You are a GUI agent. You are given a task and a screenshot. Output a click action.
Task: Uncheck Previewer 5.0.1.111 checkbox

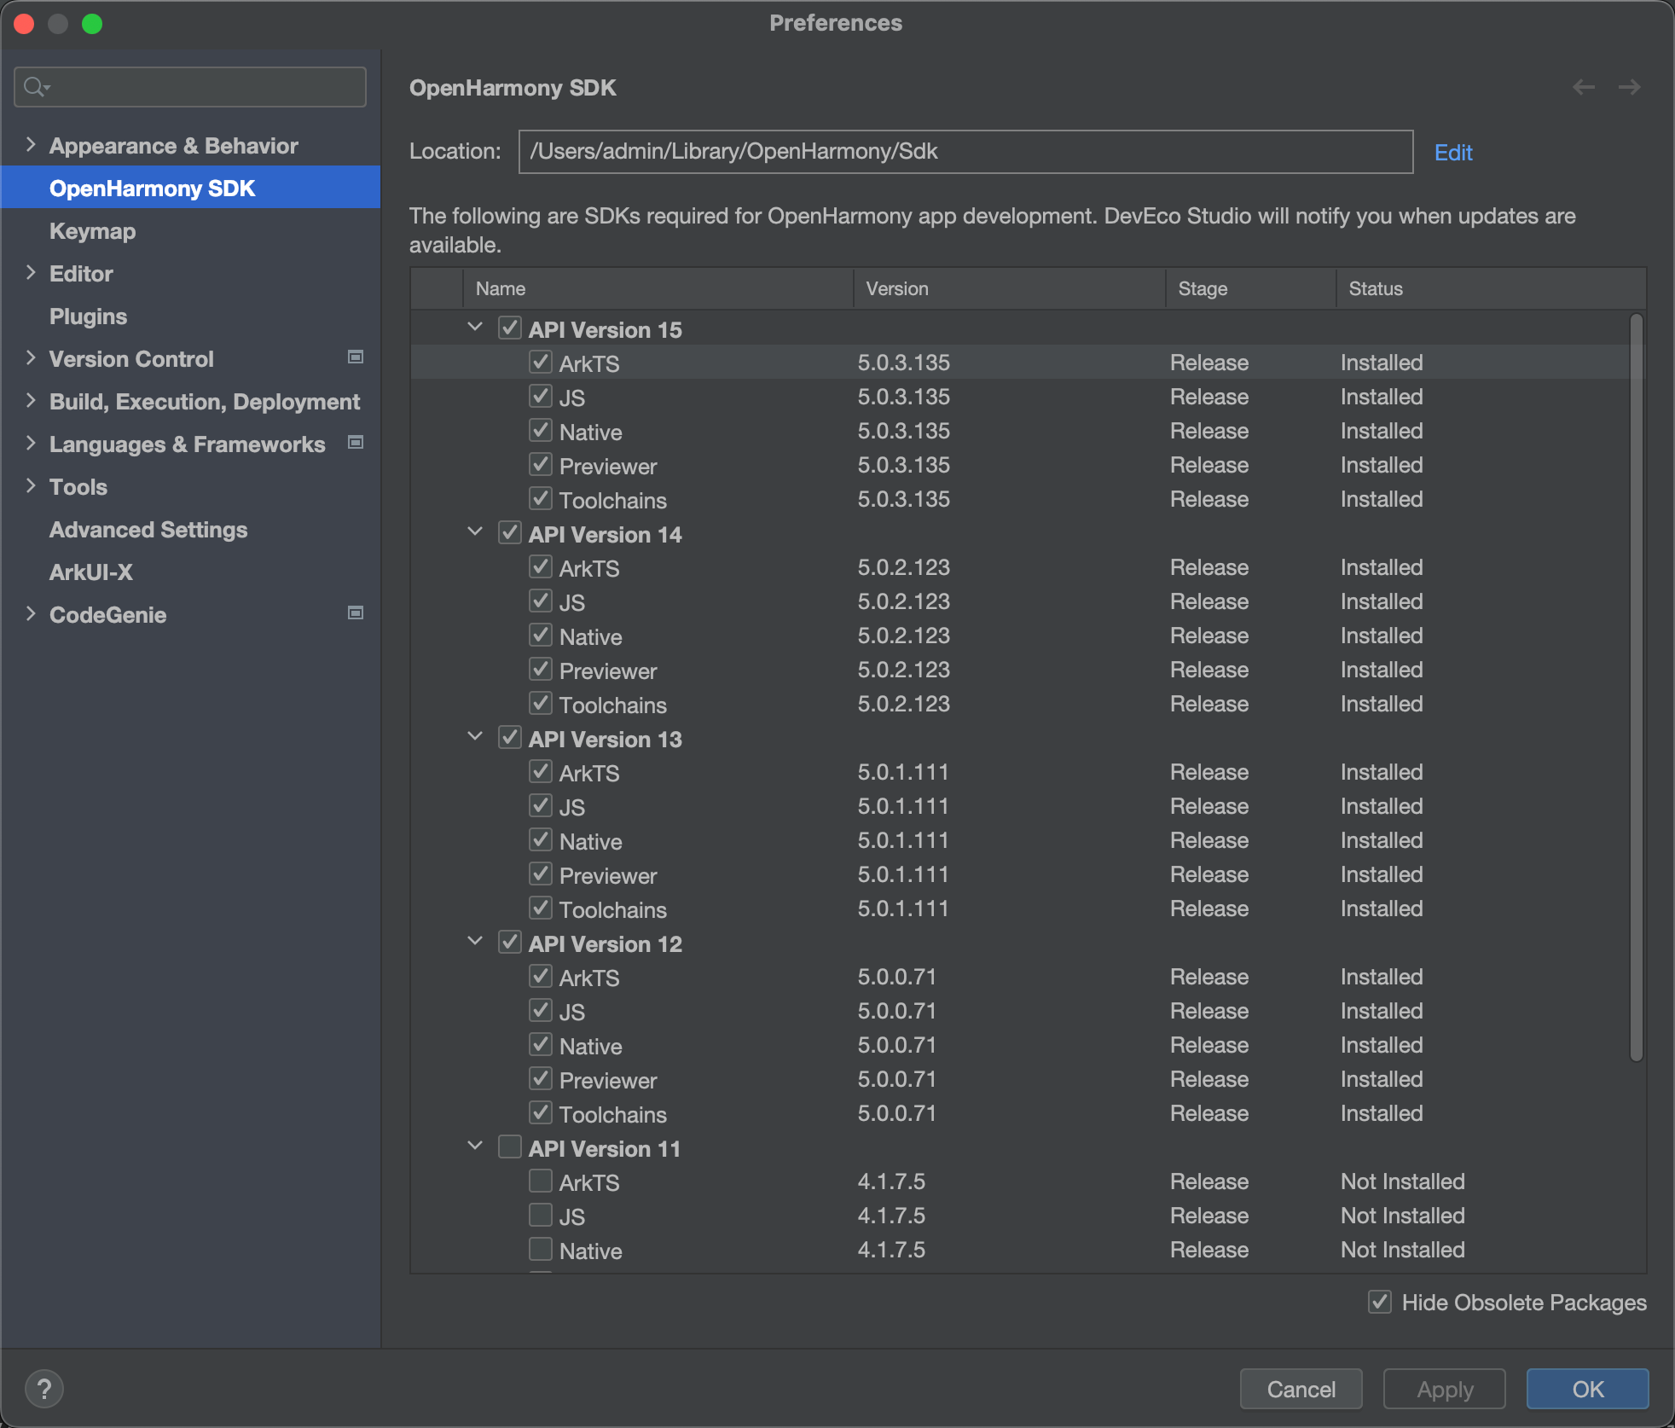[541, 874]
